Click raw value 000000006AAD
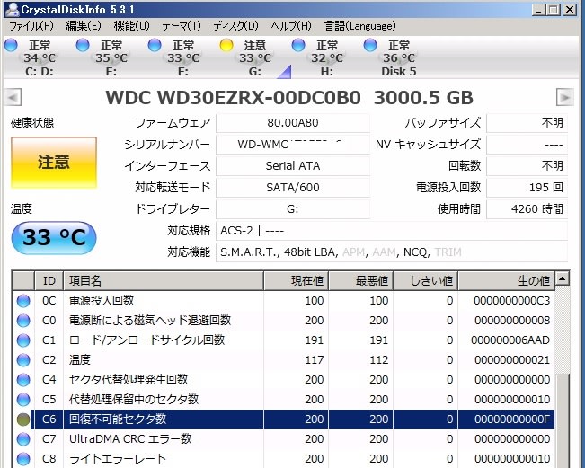This screenshot has width=585, height=468. tap(510, 340)
